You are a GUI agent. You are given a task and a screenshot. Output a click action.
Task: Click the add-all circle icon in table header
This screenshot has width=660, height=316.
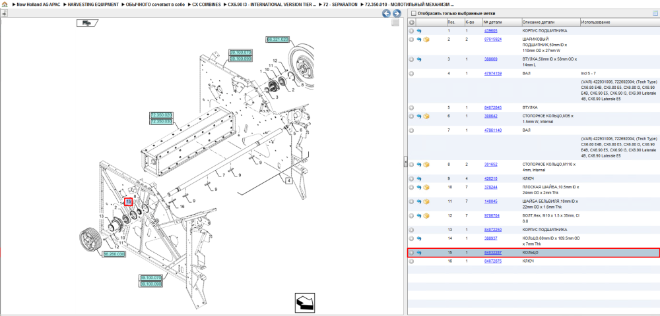[x=412, y=22]
